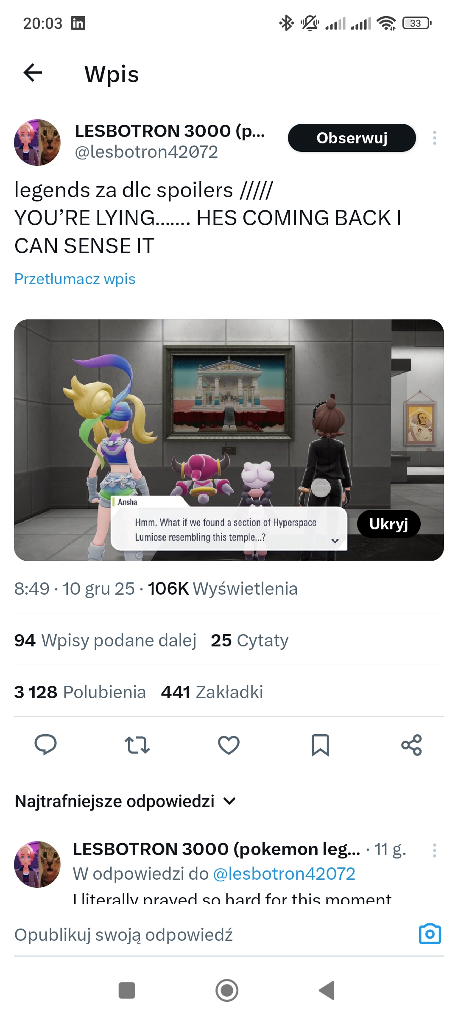The height and width of the screenshot is (1018, 458).
Task: Tap the repost arrows icon
Action: tap(137, 745)
